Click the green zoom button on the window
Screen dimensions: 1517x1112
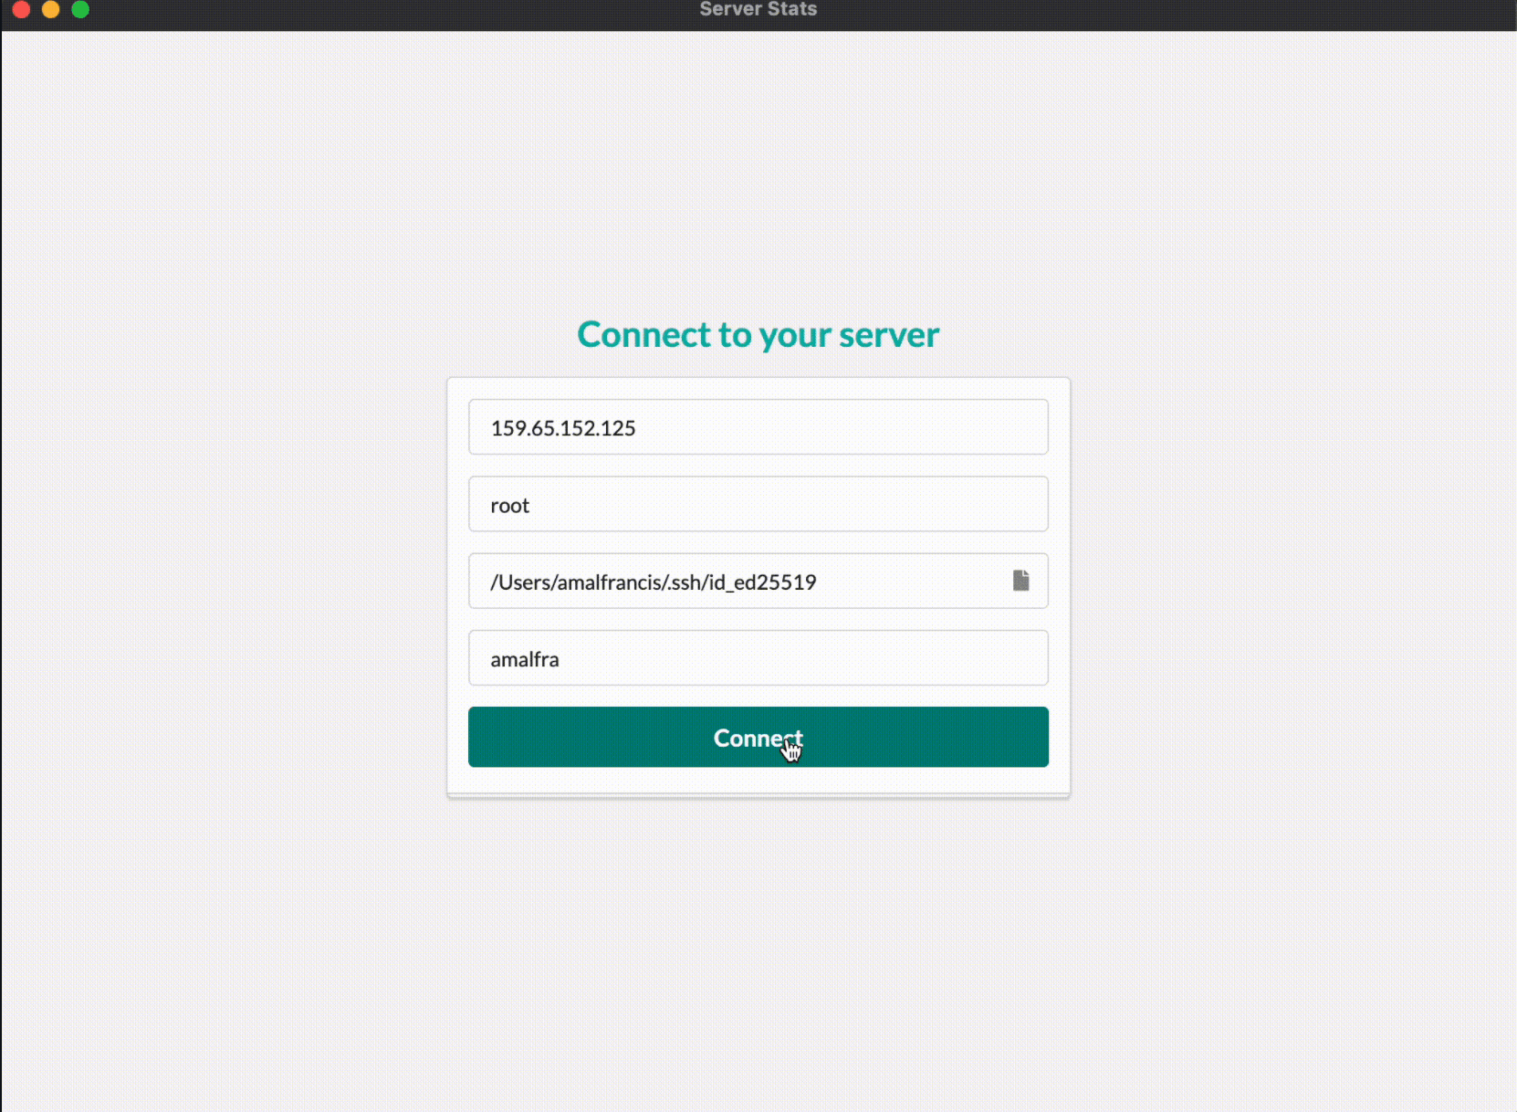click(80, 10)
